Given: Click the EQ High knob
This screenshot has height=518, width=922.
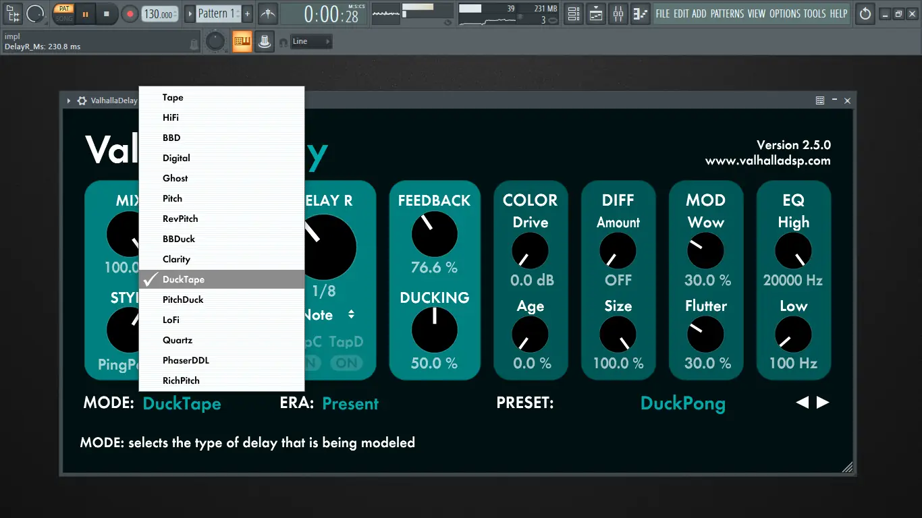Looking at the screenshot, I should pyautogui.click(x=794, y=252).
